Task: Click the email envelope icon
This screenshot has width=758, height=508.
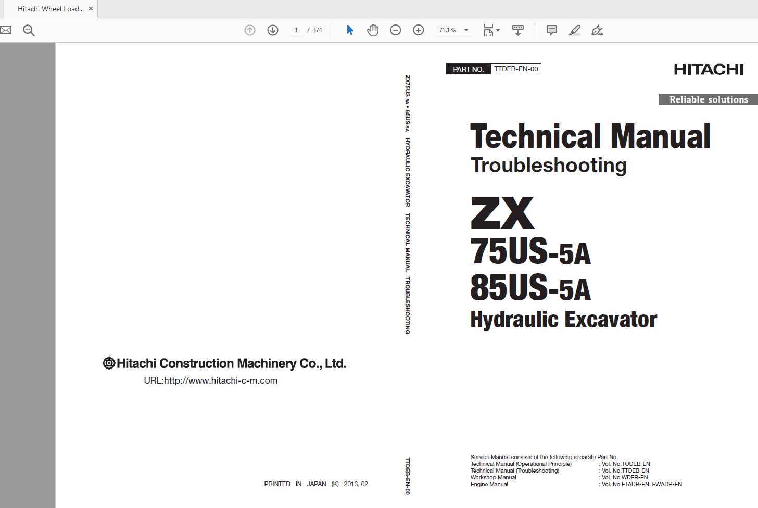Action: (6, 30)
